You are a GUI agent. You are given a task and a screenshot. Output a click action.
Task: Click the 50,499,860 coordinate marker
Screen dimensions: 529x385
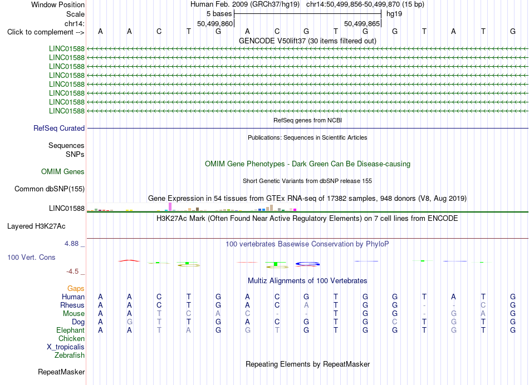[x=215, y=23]
